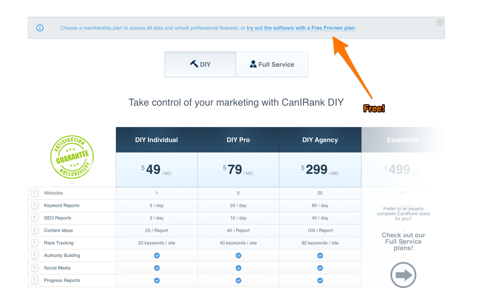The height and width of the screenshot is (288, 477).
Task: Click the "25 / Report" Content Ideas cell
Action: [x=157, y=231]
